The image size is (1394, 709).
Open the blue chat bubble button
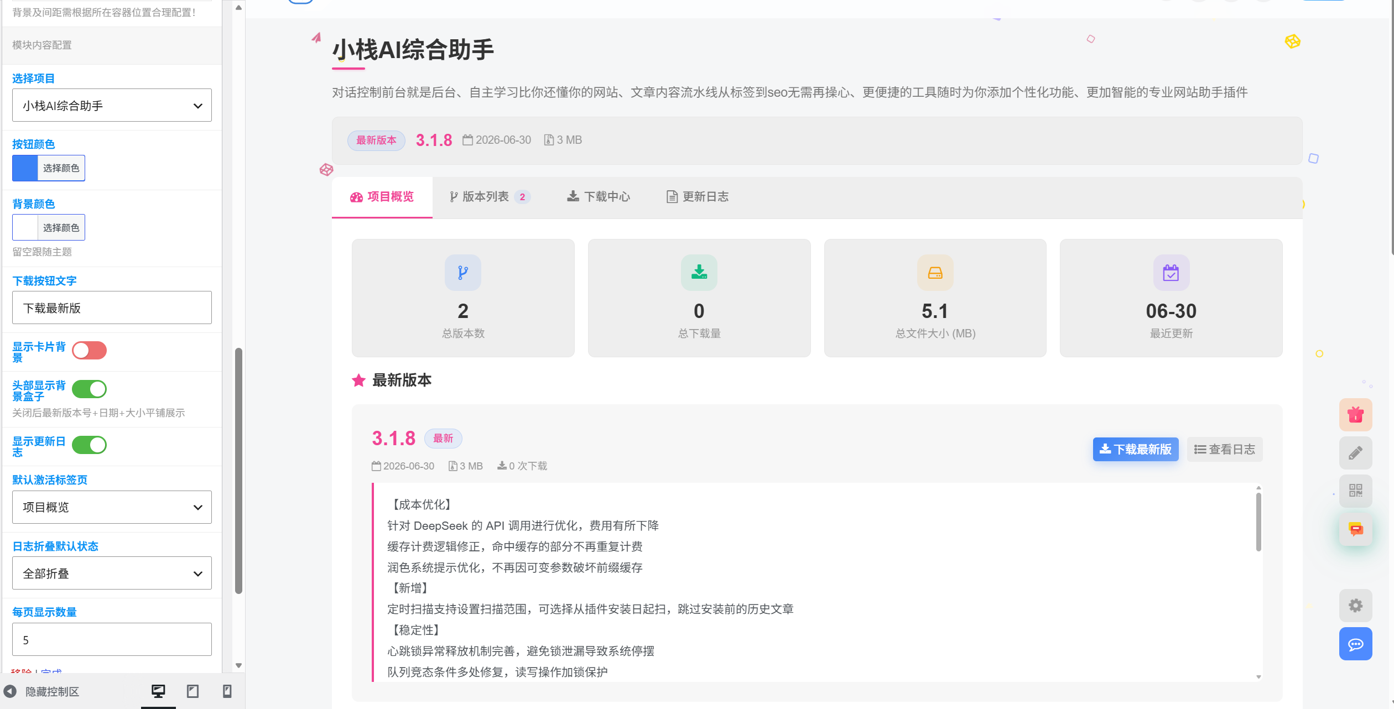(x=1355, y=644)
